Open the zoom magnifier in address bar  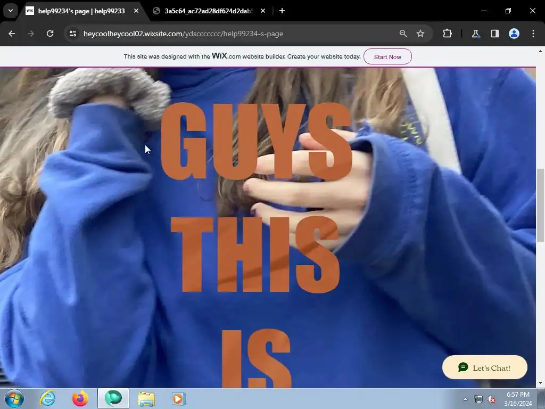tap(403, 34)
